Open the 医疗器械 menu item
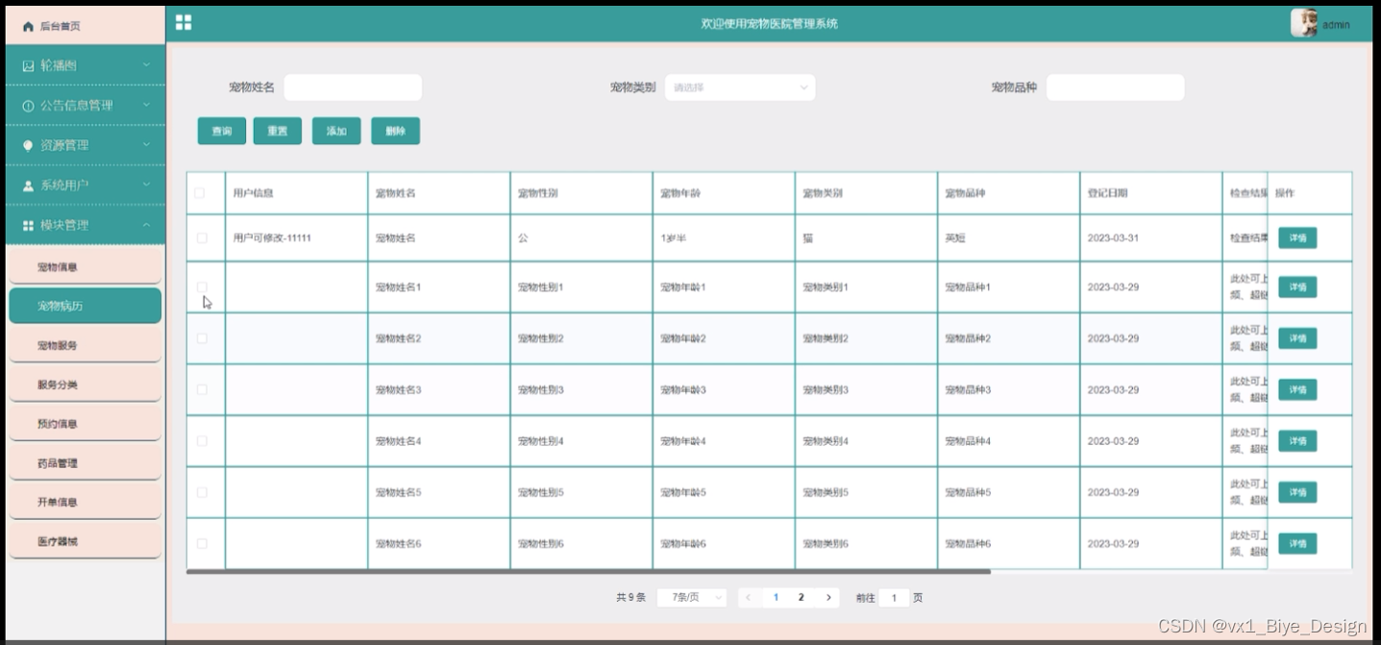Screen dimensions: 1381x645 pyautogui.click(x=85, y=541)
